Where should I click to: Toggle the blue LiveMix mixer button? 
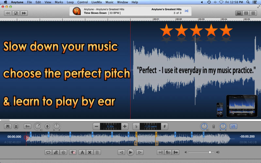(233, 126)
